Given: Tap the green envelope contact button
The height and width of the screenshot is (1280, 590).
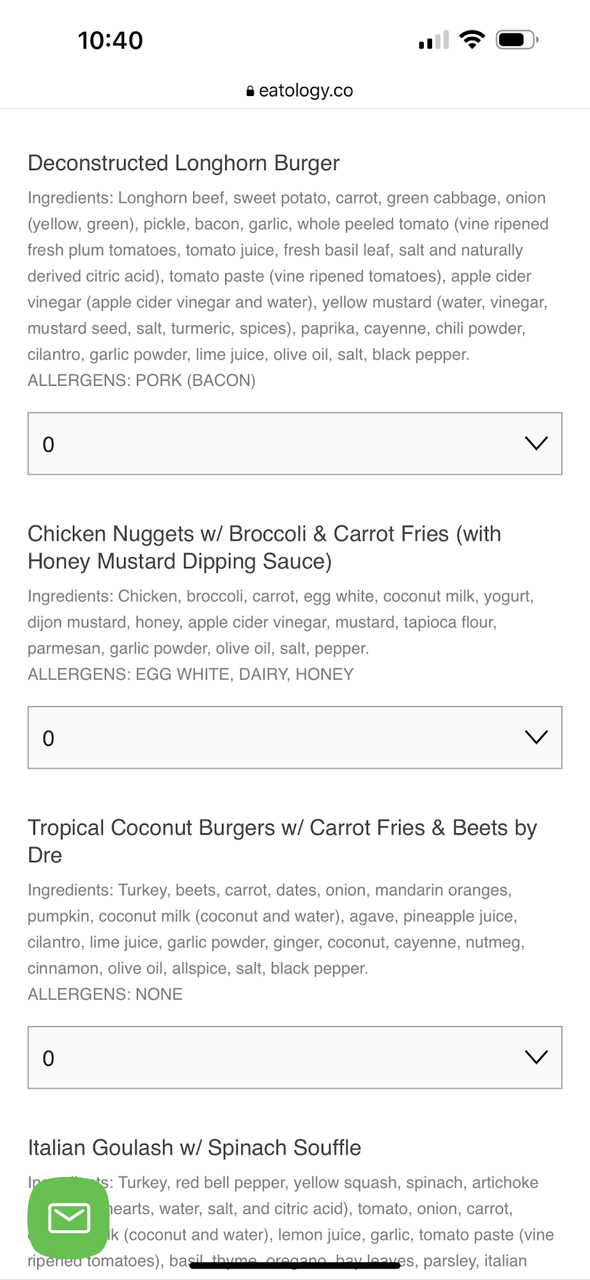Looking at the screenshot, I should (68, 1217).
